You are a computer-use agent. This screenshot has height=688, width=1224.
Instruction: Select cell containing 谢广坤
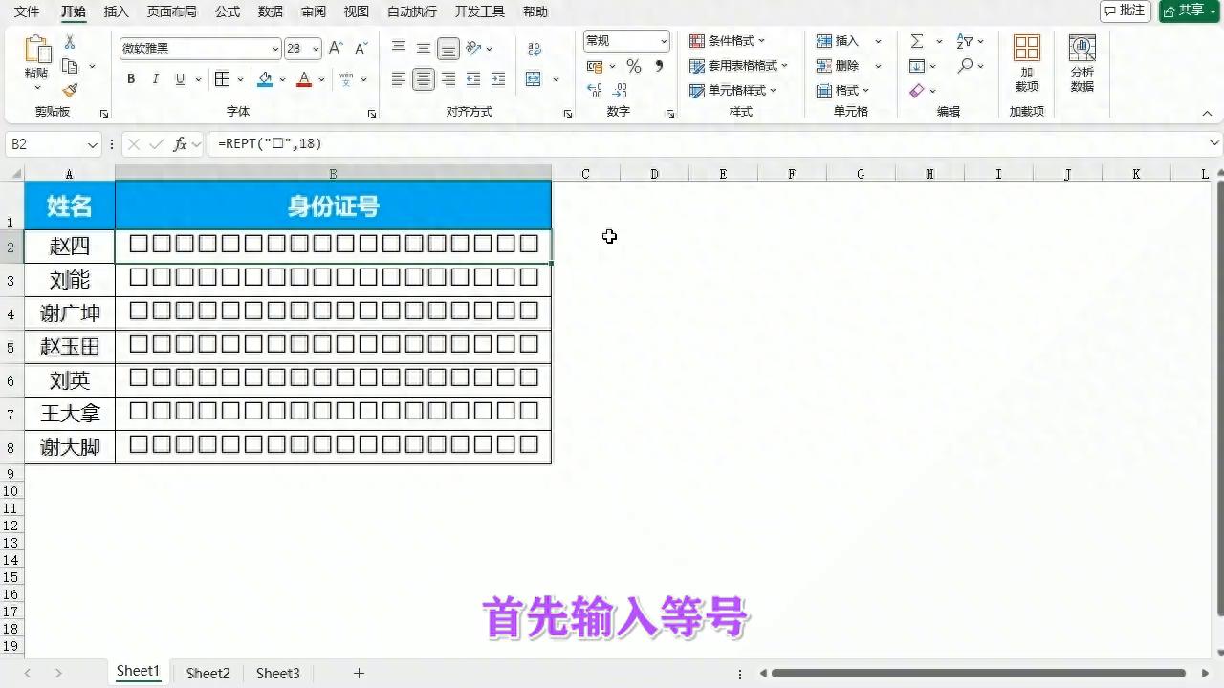point(70,313)
